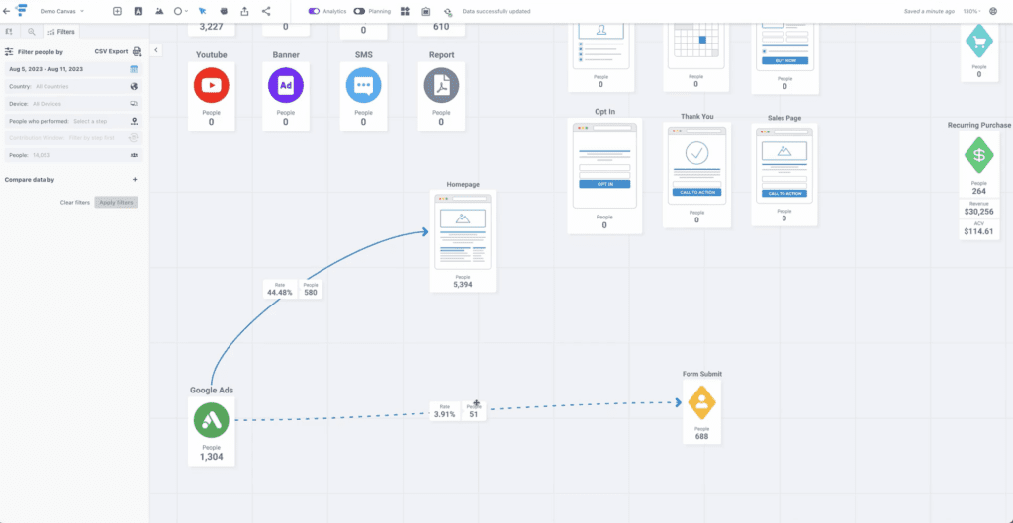Click the CSV Export button
1013x523 pixels.
pyautogui.click(x=119, y=51)
